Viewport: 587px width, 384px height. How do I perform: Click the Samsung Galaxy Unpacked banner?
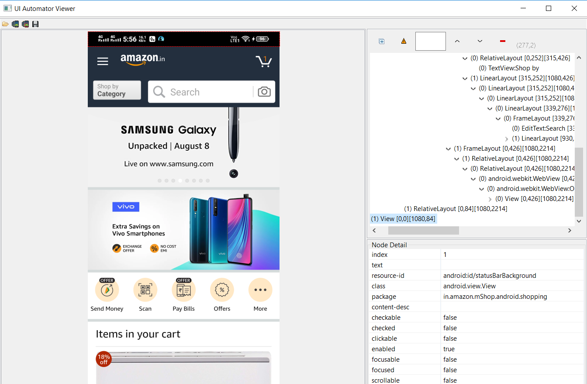click(x=183, y=147)
